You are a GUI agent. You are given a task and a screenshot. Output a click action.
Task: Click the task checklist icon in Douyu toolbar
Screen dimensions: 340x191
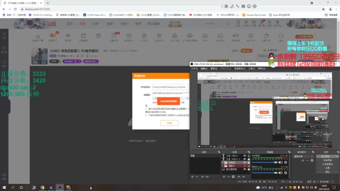(x=113, y=36)
